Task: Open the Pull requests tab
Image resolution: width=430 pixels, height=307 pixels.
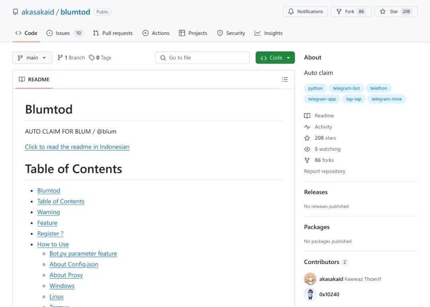Action: point(113,33)
